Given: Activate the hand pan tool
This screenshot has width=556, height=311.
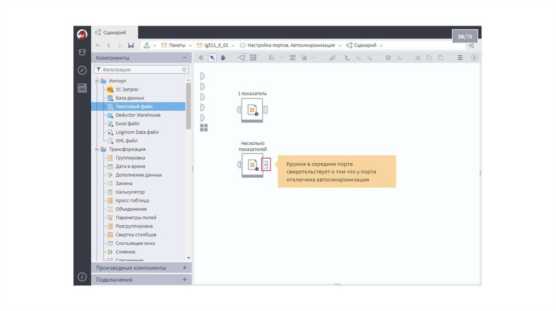Looking at the screenshot, I should (223, 57).
